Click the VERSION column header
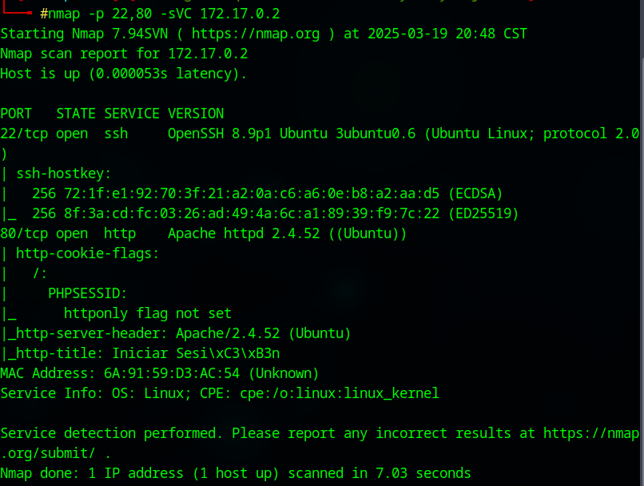The height and width of the screenshot is (486, 644). pyautogui.click(x=196, y=114)
